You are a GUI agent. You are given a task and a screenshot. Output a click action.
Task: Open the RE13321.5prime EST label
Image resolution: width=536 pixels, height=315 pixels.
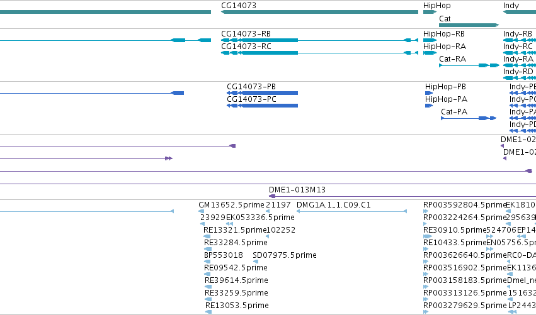tap(235, 230)
